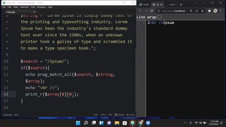The width and height of the screenshot is (226, 127).
Task: Open the File menu in Atom
Action: [x=4, y=7]
